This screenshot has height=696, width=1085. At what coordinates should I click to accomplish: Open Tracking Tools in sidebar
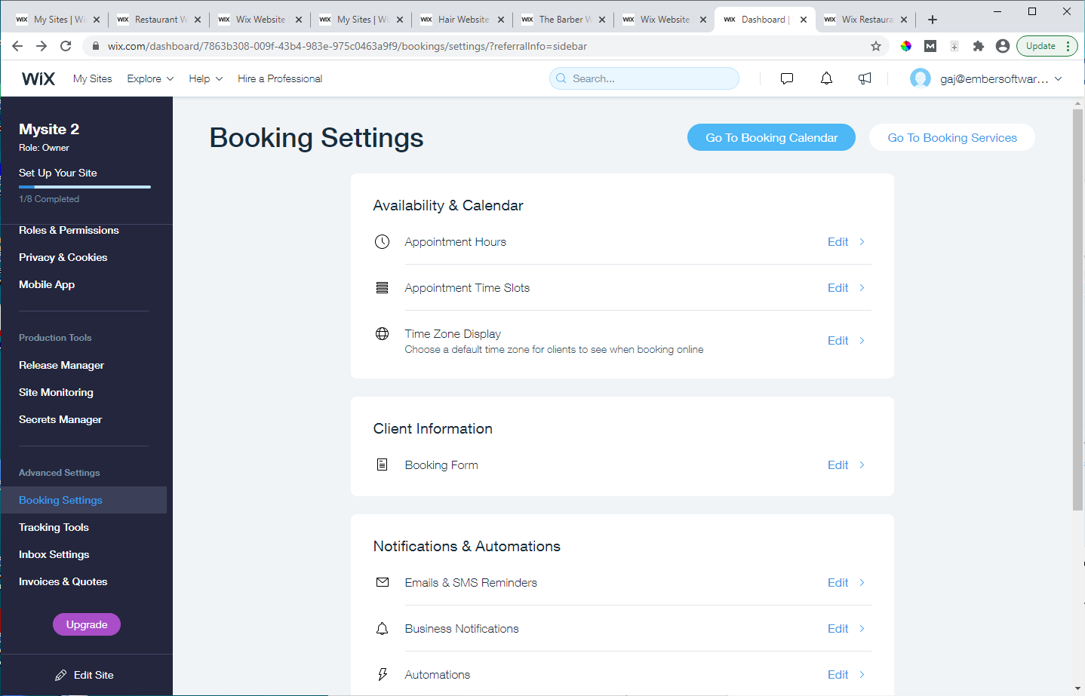(54, 527)
